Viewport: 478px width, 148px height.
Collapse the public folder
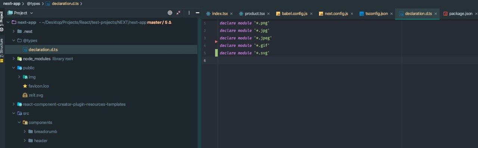pyautogui.click(x=14, y=68)
